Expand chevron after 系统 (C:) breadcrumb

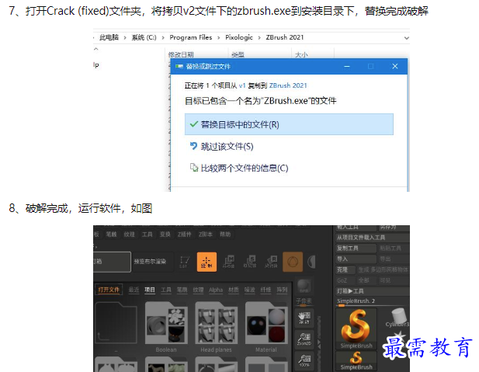pos(163,37)
